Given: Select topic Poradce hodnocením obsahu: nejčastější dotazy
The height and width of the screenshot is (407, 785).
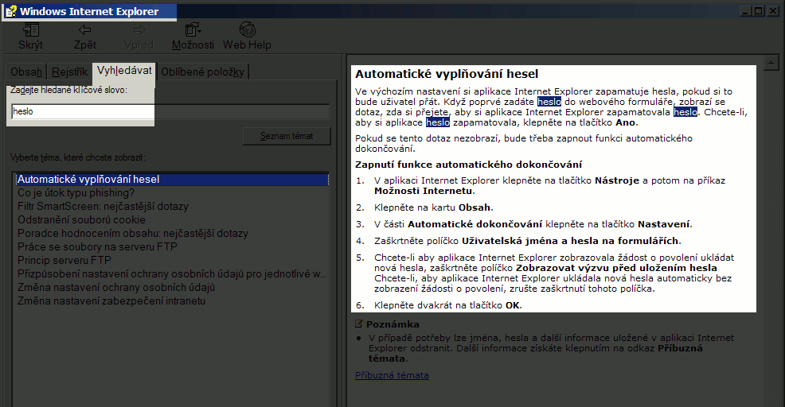Looking at the screenshot, I should point(133,233).
